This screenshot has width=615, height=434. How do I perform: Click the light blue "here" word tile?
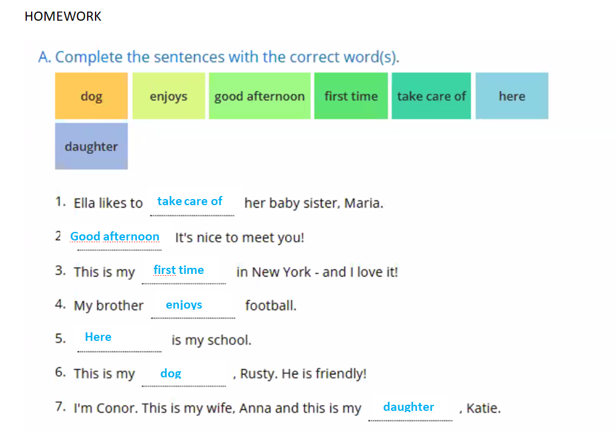tap(511, 96)
